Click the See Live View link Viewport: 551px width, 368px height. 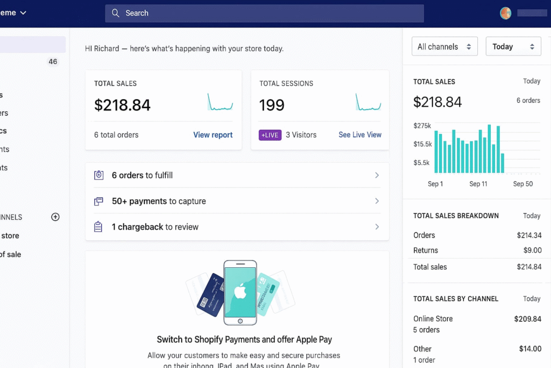pyautogui.click(x=360, y=135)
